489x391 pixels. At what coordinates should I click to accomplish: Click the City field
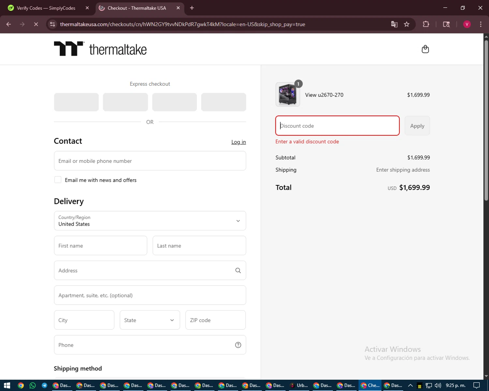pyautogui.click(x=84, y=320)
